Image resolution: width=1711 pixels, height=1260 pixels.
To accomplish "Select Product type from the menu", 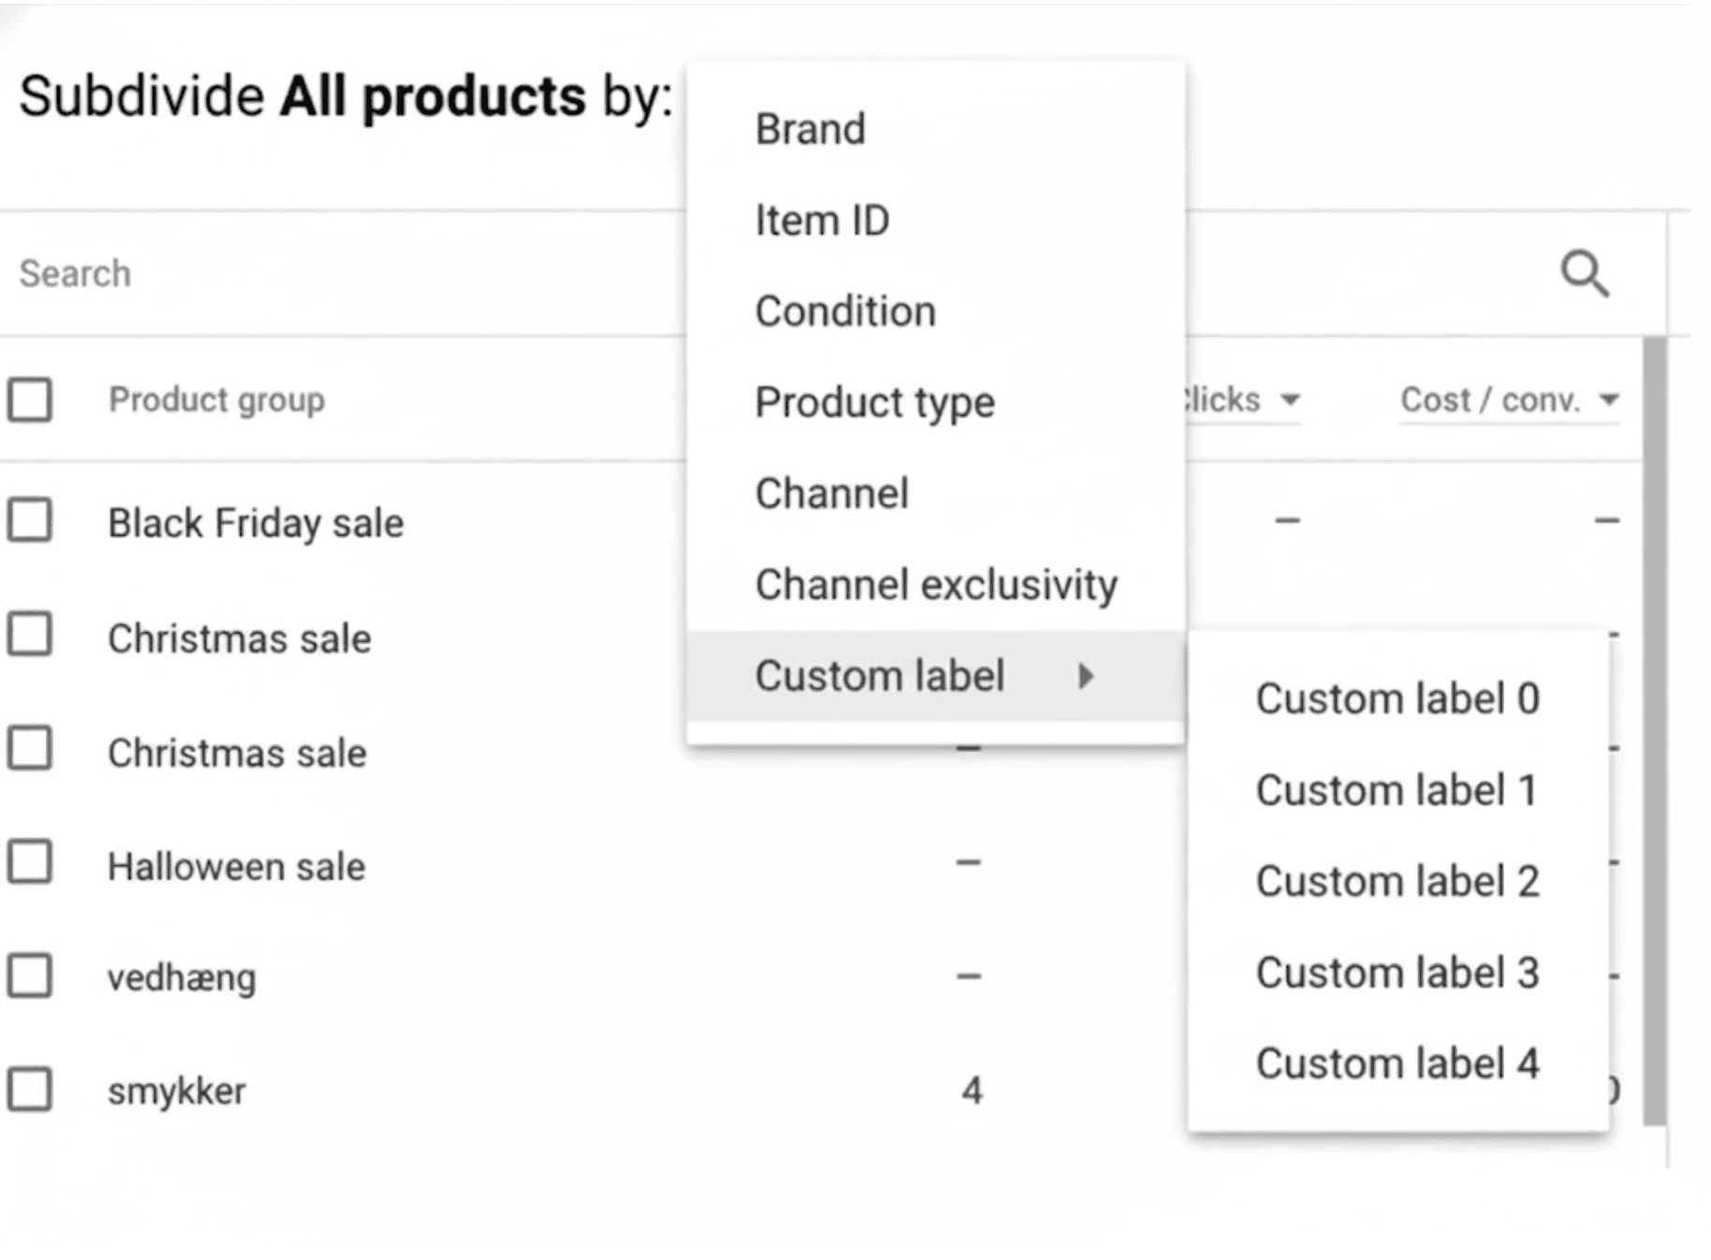I will (875, 402).
